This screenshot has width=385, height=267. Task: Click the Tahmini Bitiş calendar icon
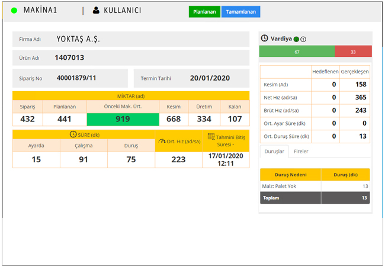pyautogui.click(x=211, y=137)
